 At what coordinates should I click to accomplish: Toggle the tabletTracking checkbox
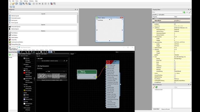click(x=175, y=77)
